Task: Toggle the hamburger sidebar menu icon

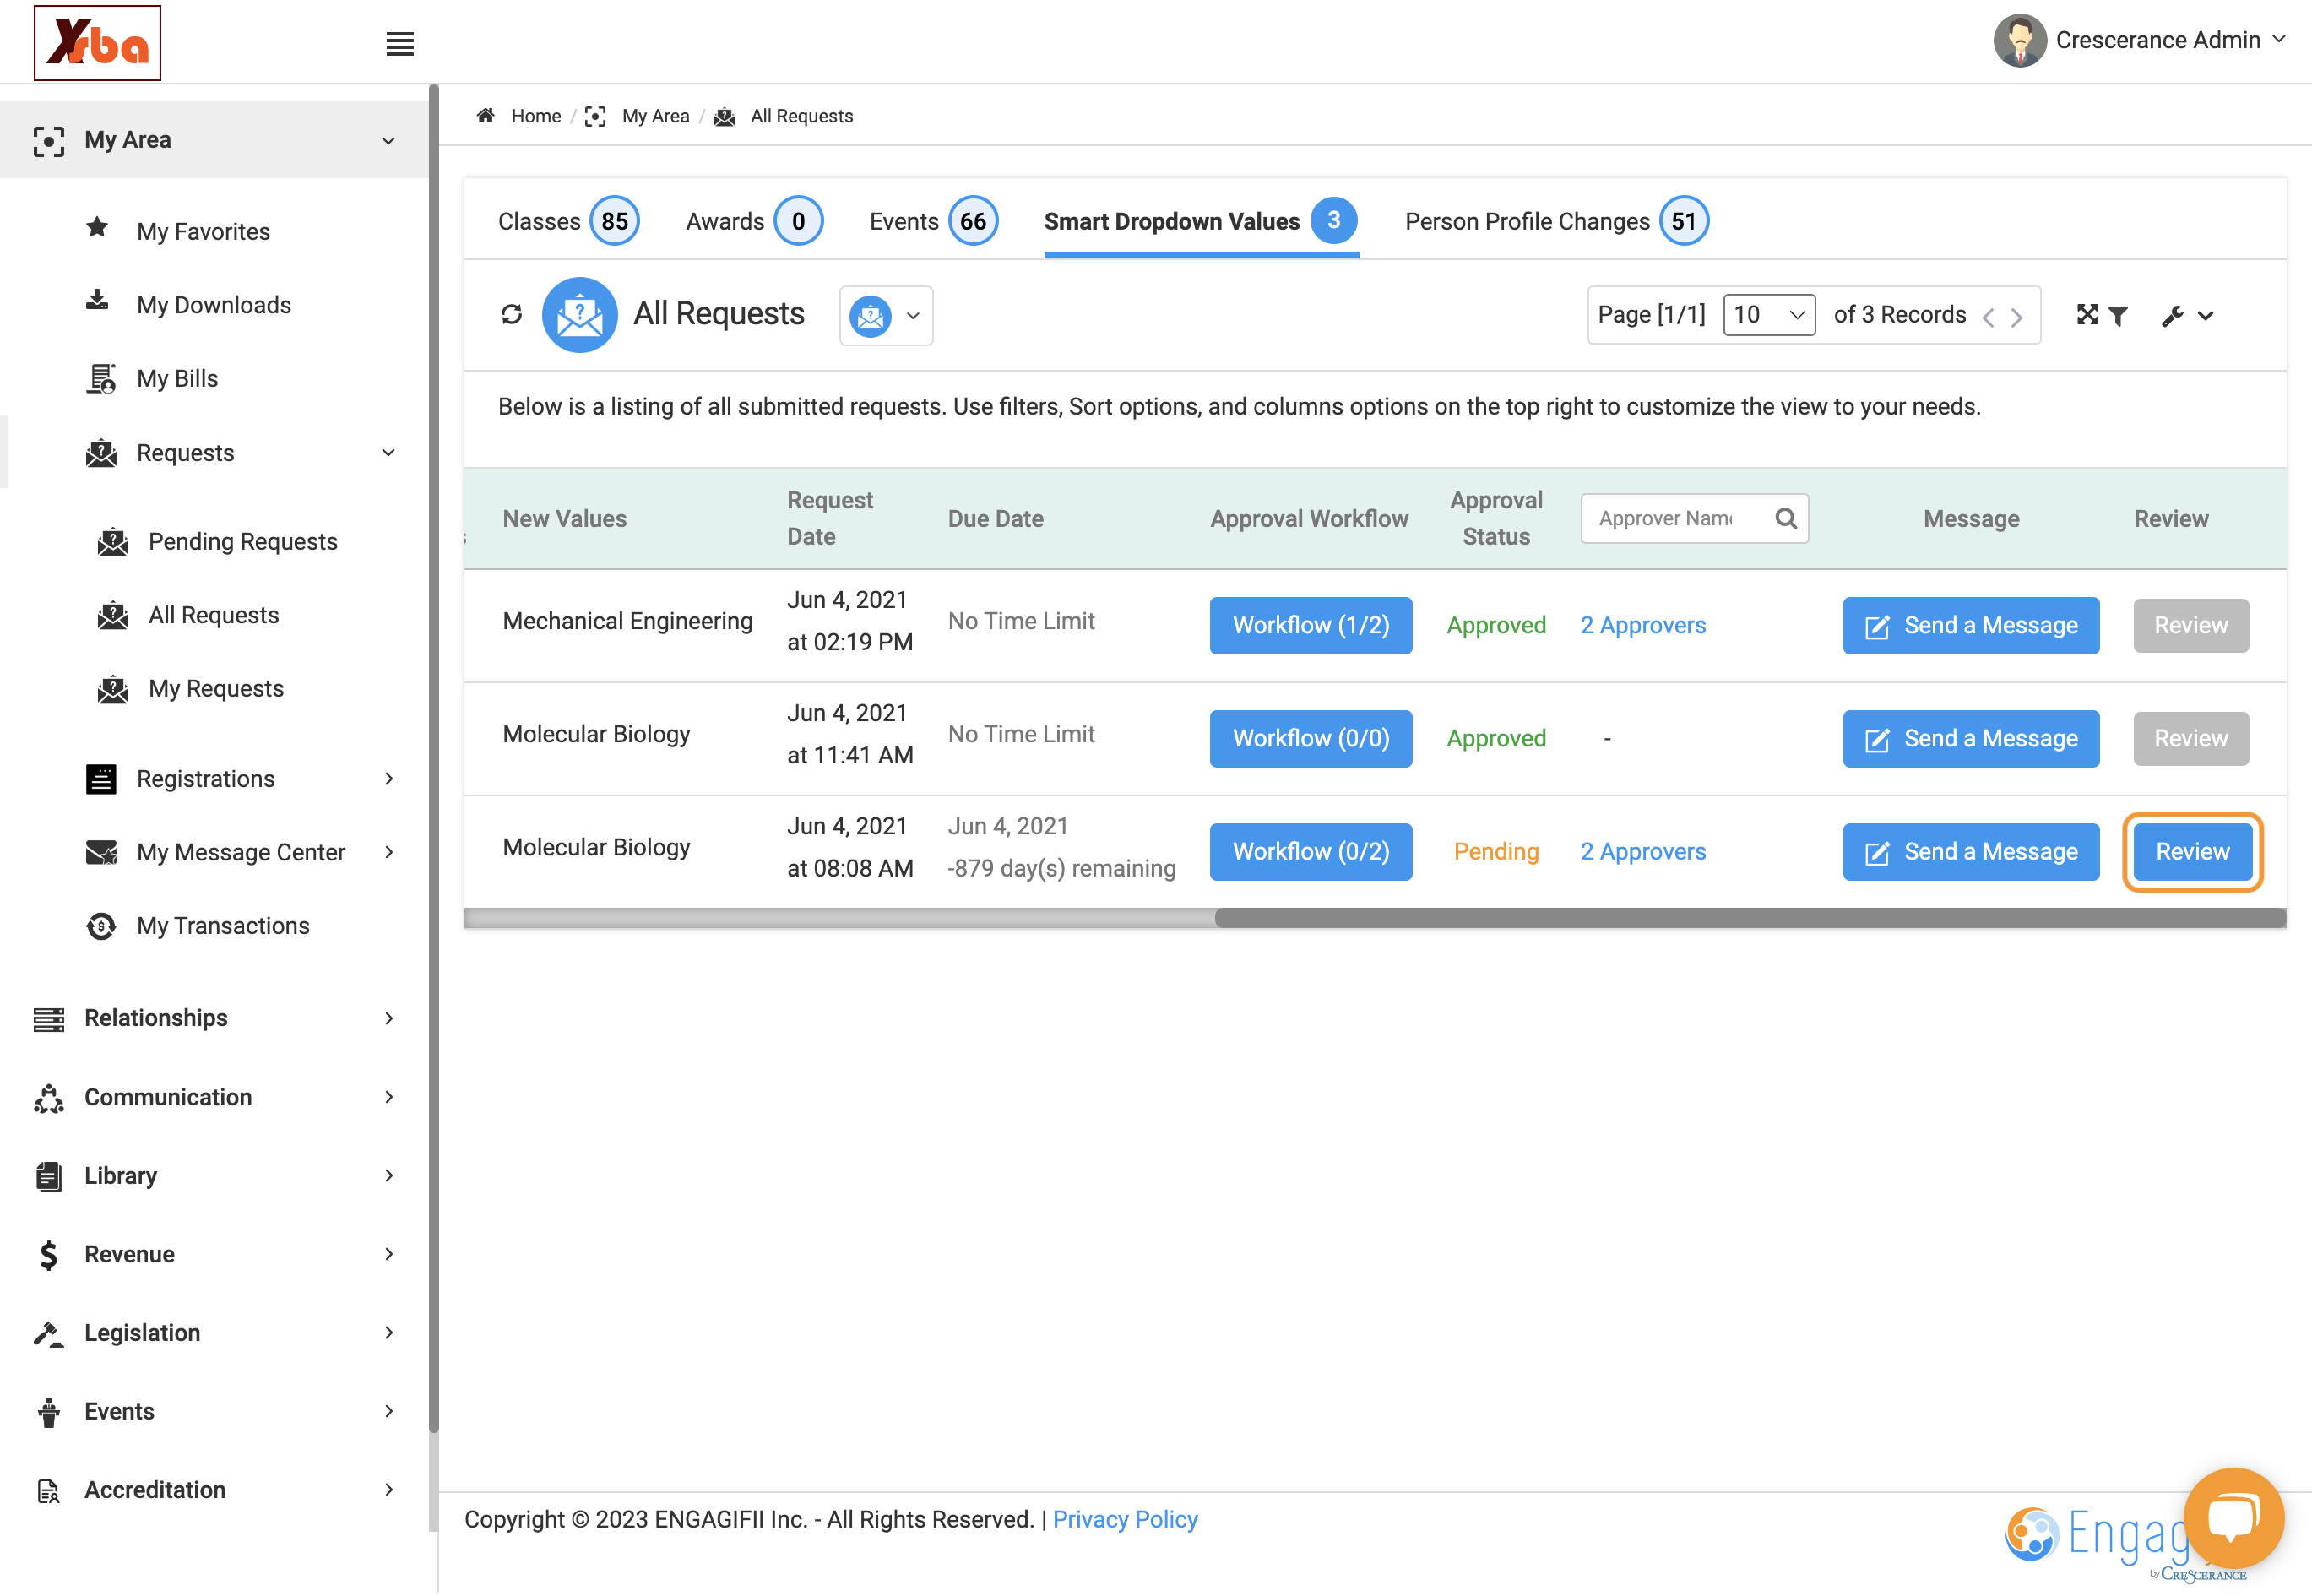Action: click(400, 44)
